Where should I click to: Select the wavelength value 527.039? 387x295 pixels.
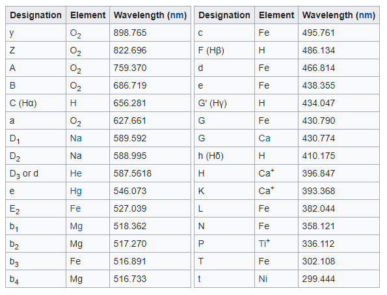(130, 208)
